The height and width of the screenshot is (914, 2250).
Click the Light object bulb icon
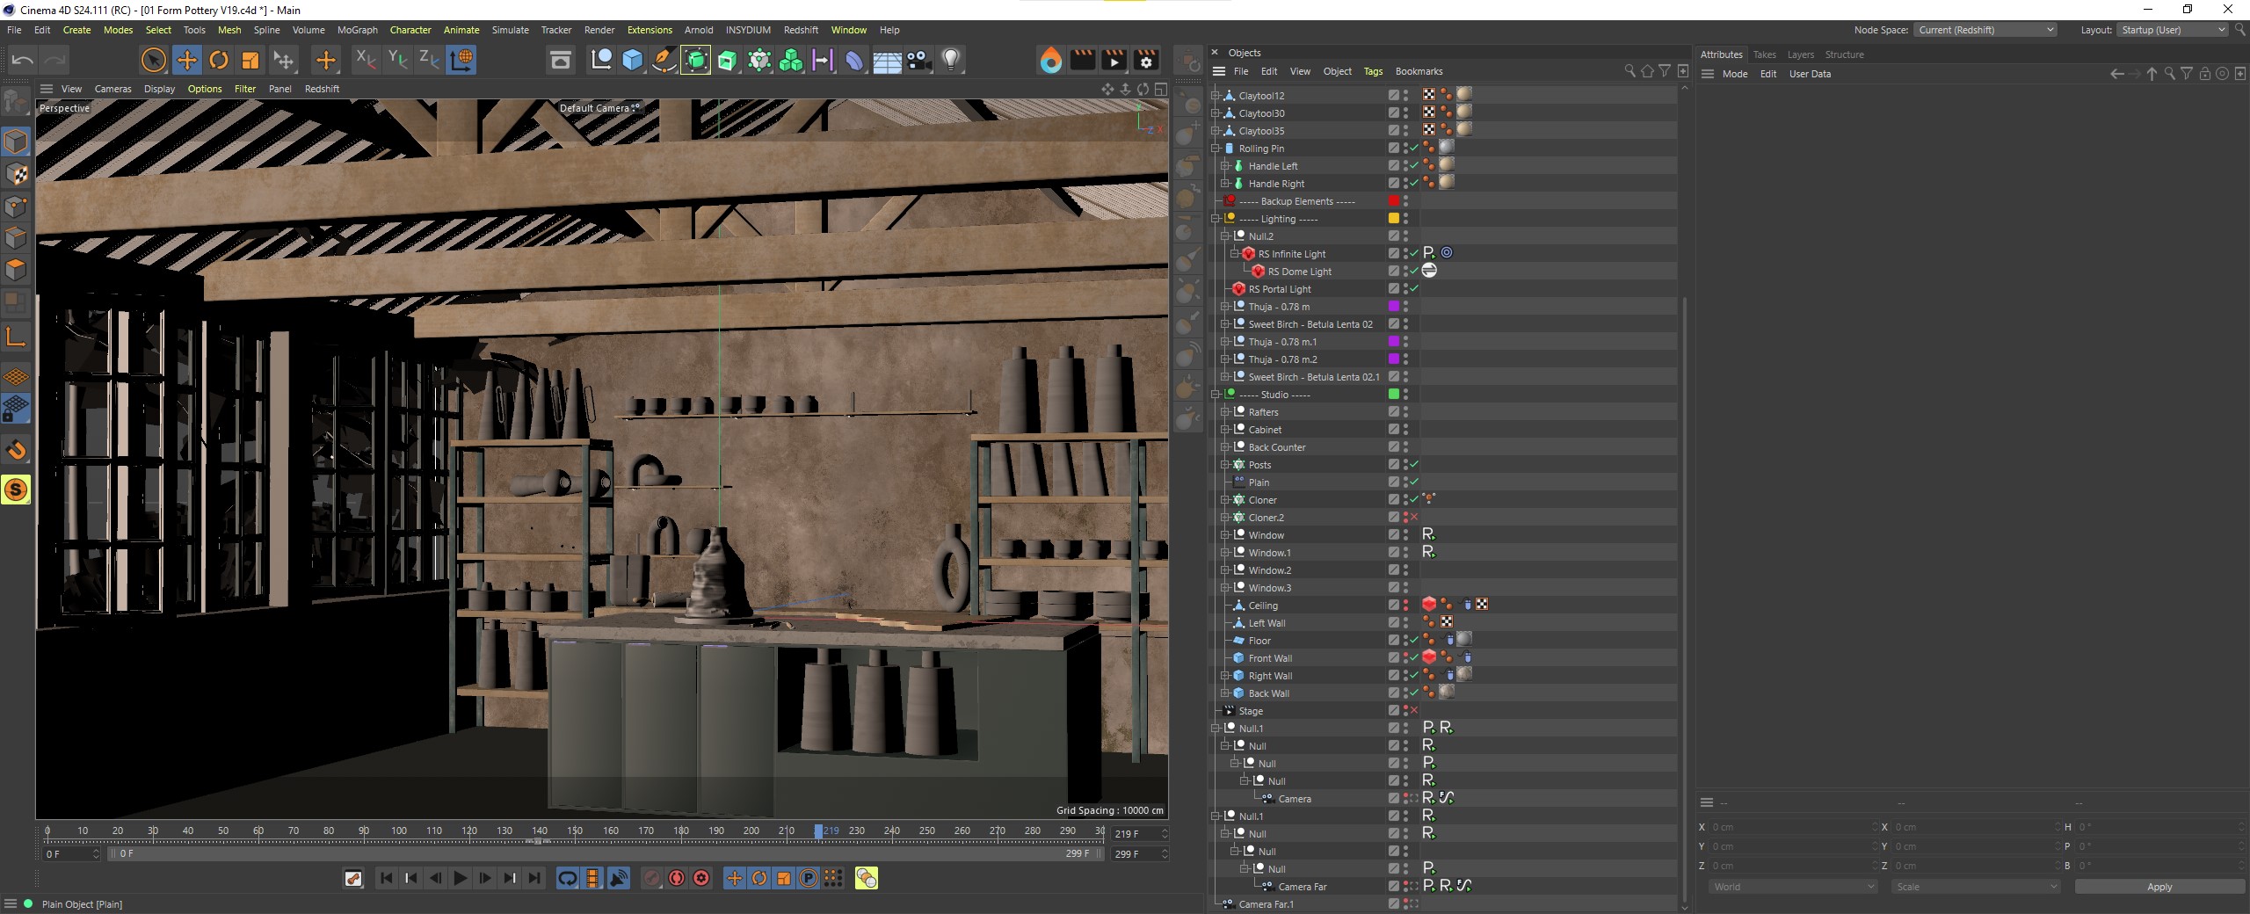pos(951,60)
